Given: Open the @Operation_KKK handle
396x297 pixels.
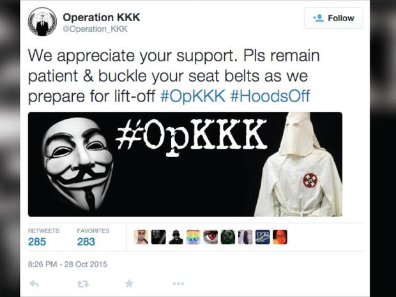Looking at the screenshot, I should [x=95, y=29].
